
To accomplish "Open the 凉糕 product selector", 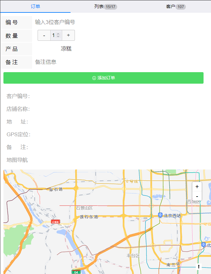I will click(x=66, y=49).
